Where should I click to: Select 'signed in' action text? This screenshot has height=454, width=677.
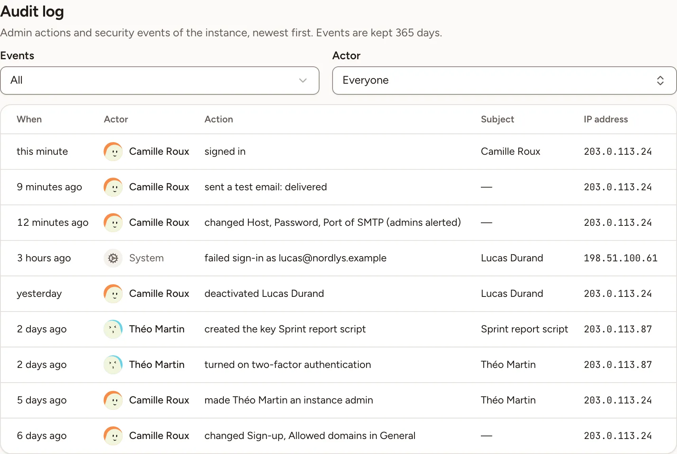[225, 152]
